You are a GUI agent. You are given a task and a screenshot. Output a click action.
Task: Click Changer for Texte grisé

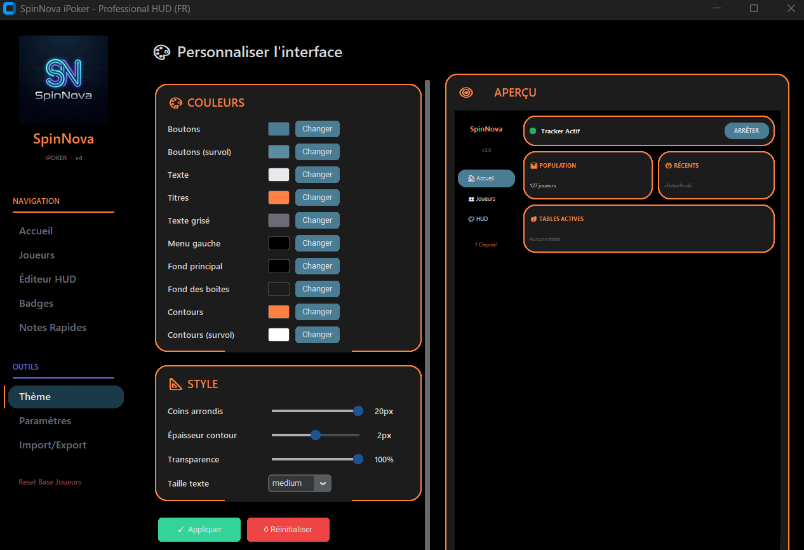coord(318,220)
